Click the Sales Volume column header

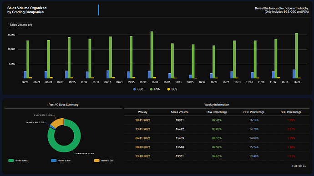pyautogui.click(x=180, y=112)
